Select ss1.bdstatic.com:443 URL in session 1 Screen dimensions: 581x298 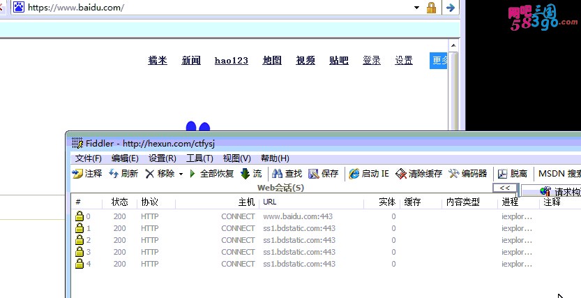(x=299, y=228)
